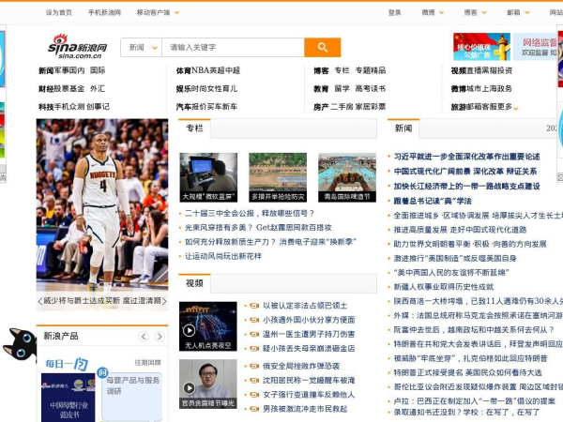563x422 pixels.
Task: Open 教育 navigation category
Action: pos(321,89)
